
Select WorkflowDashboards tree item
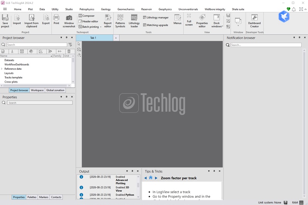pos(17,64)
